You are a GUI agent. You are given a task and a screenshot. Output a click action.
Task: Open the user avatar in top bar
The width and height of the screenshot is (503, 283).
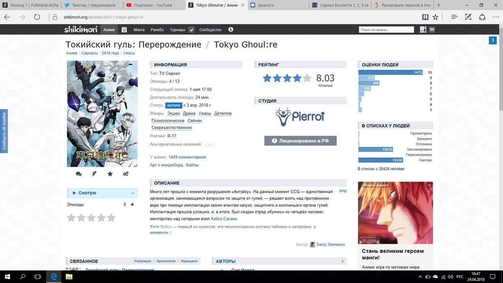pos(423,30)
